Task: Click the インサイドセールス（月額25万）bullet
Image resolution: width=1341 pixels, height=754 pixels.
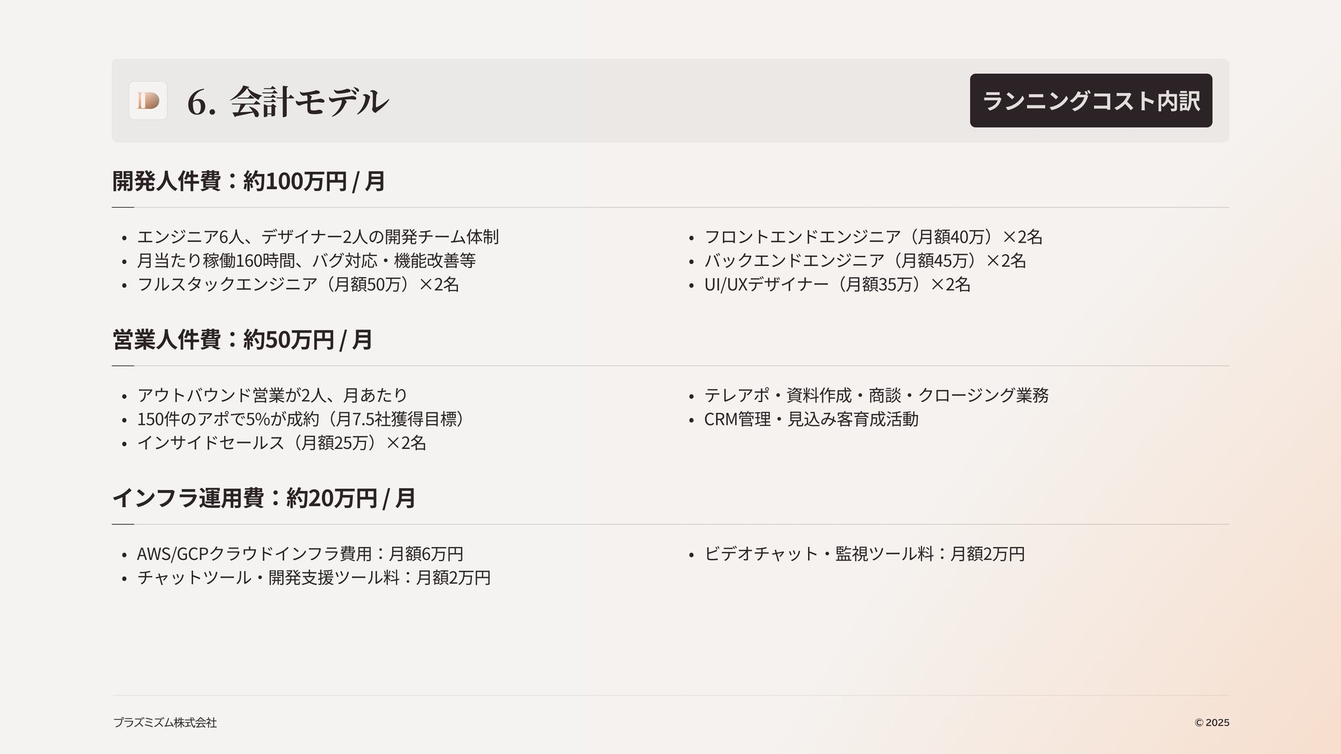Action: [281, 443]
